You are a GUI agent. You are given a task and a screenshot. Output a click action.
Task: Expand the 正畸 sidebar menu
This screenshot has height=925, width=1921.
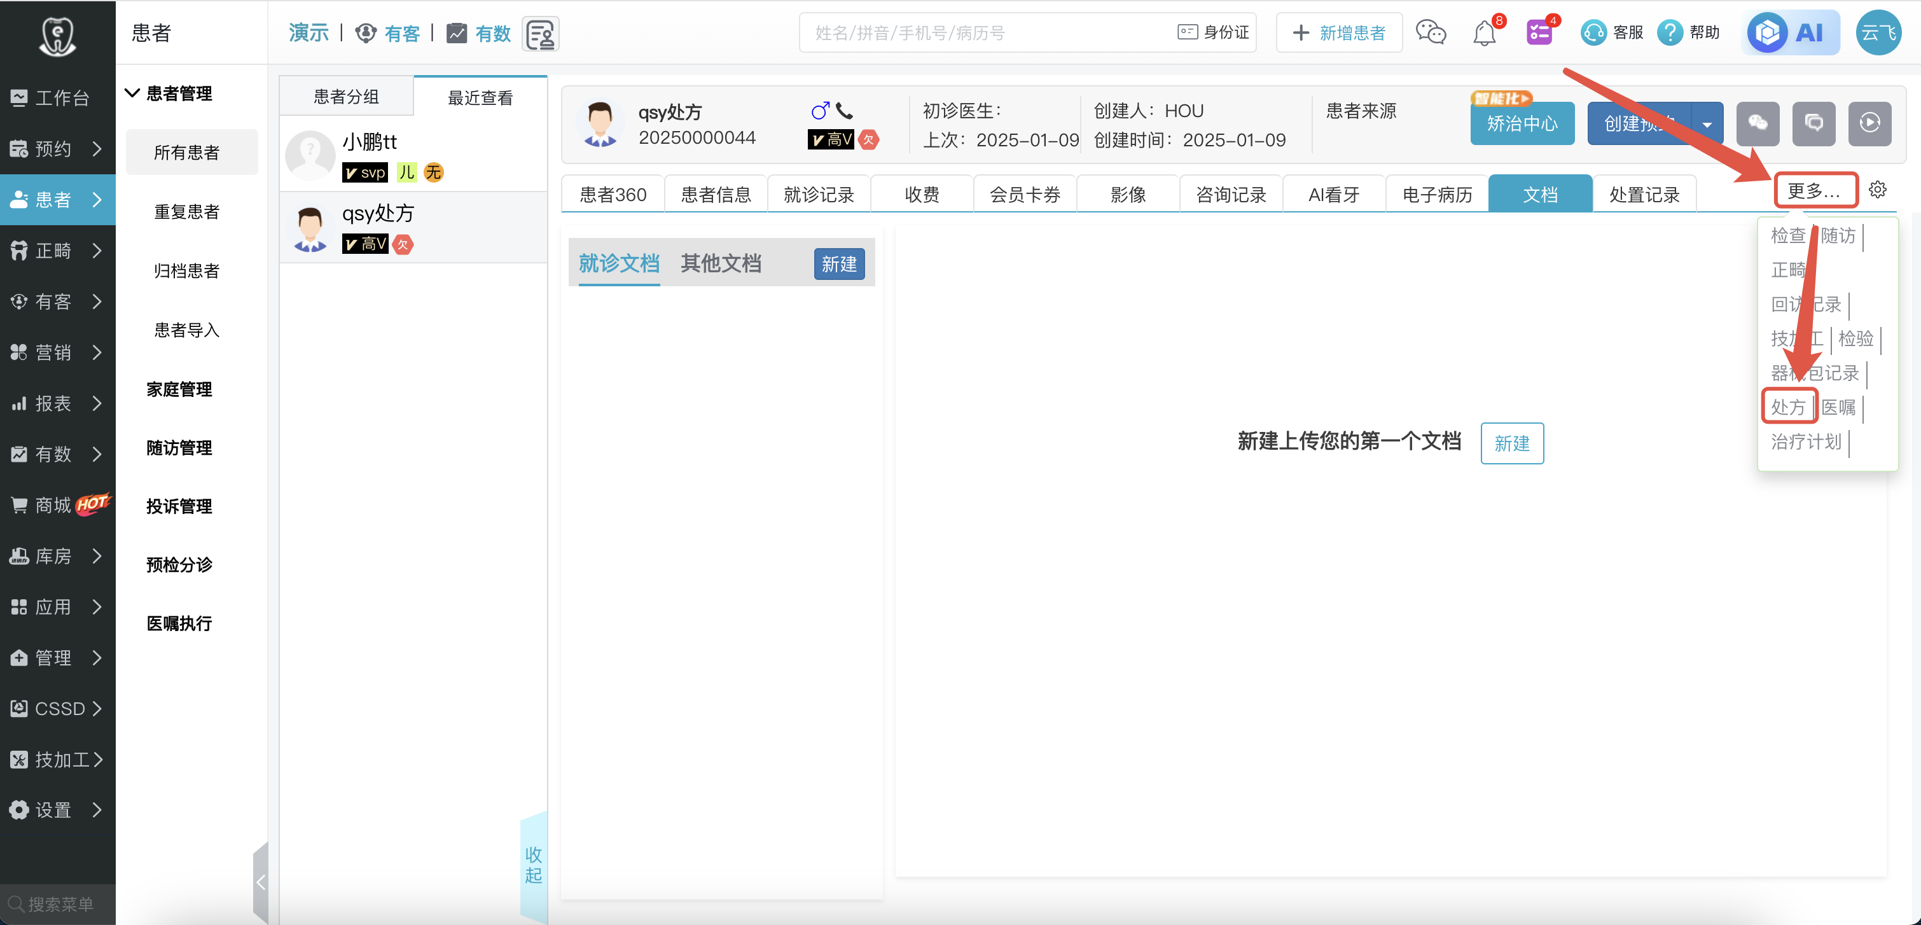point(96,251)
